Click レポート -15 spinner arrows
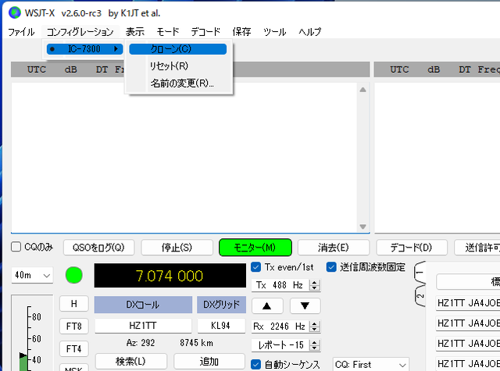This screenshot has height=371, width=500. click(314, 345)
